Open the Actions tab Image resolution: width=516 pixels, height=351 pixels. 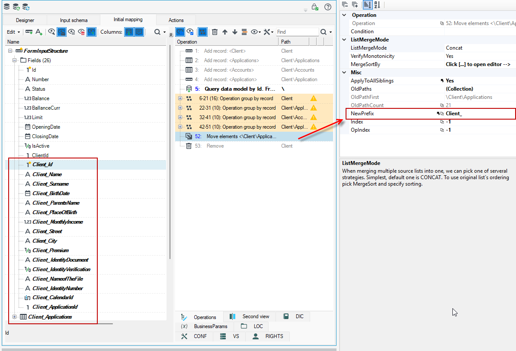click(176, 20)
